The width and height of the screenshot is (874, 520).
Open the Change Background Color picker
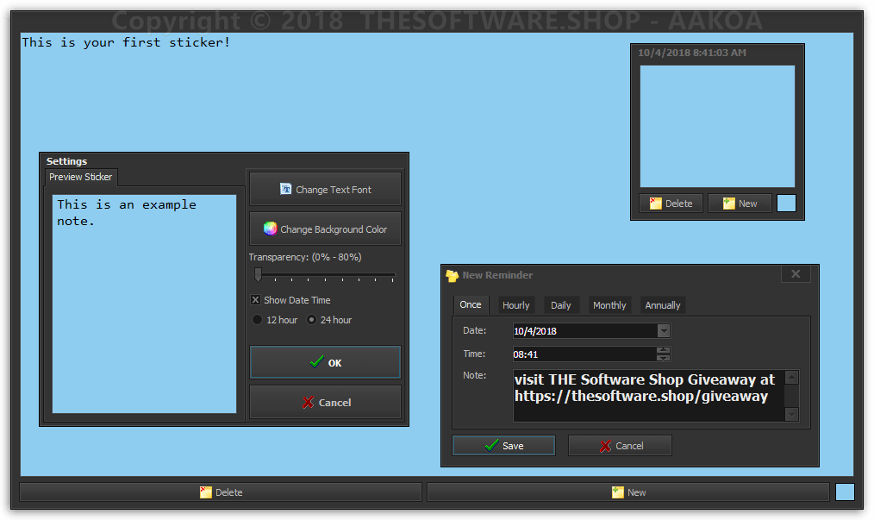pyautogui.click(x=325, y=229)
